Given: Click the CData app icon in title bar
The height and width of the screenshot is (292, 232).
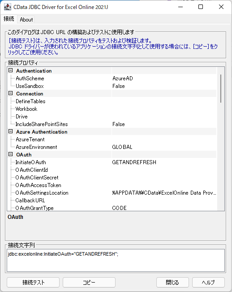Looking at the screenshot, I should (x=8, y=7).
